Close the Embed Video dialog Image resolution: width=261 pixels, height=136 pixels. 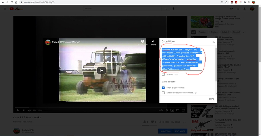(x=214, y=42)
